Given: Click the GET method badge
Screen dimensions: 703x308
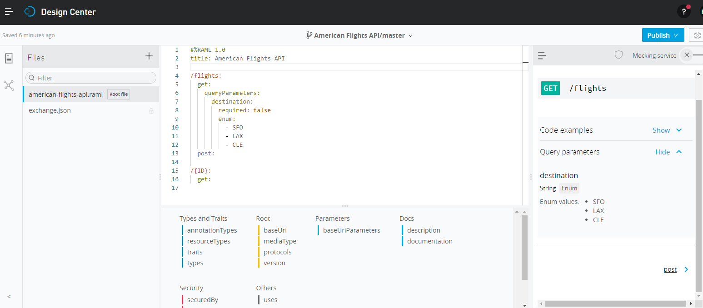Looking at the screenshot, I should point(550,88).
